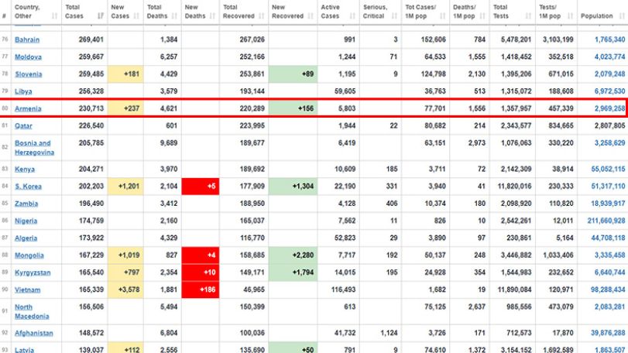
Task: Click Vietnam new cases cell +3,578
Action: pos(125,290)
